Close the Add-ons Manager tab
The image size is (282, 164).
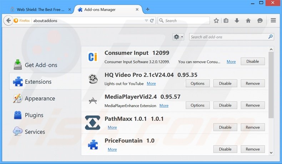point(137,9)
